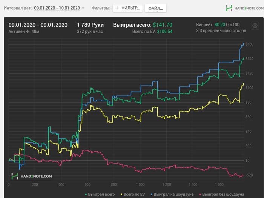
Task: Toggle 'Выиграл без шоудауна' pink legend series
Action: pos(222,194)
